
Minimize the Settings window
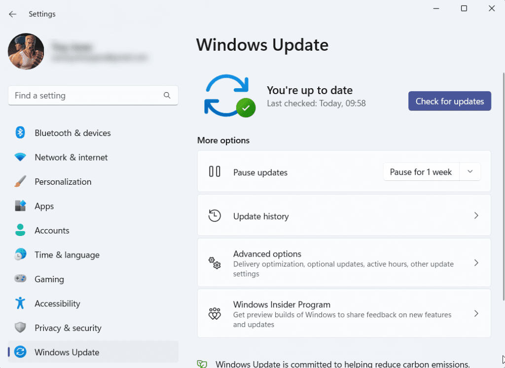pyautogui.click(x=436, y=8)
